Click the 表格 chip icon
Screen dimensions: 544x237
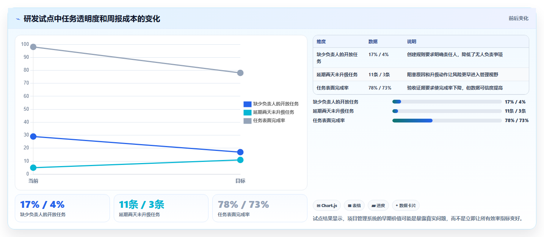[350, 206]
